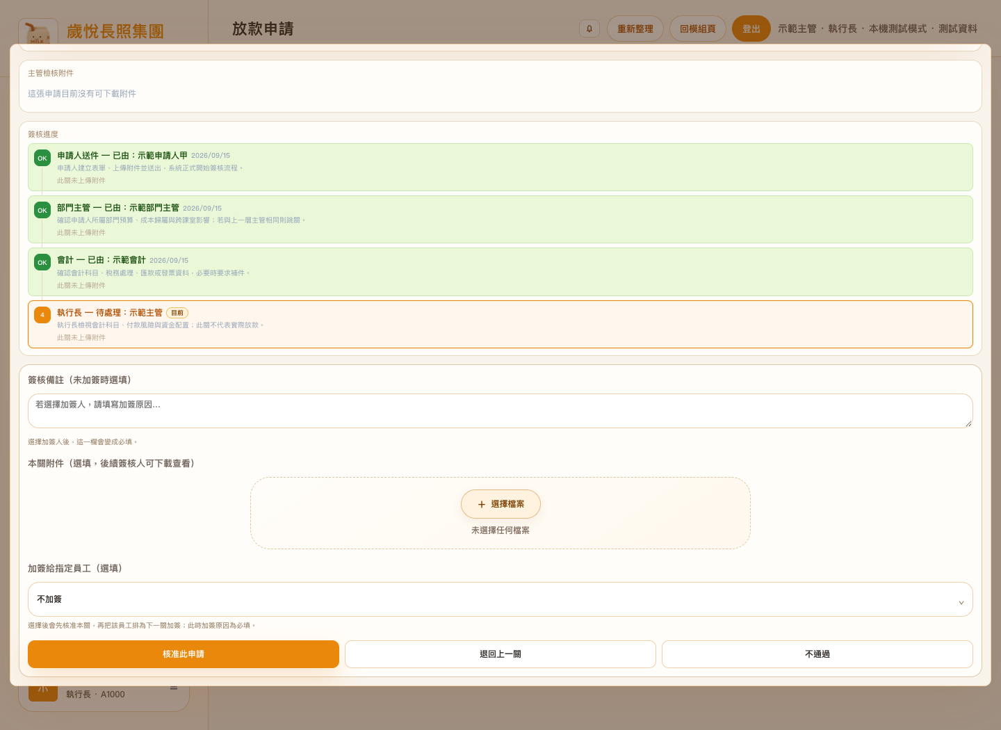Approve with 核准此申請 button
Viewport: 1001px width, 730px height.
184,654
